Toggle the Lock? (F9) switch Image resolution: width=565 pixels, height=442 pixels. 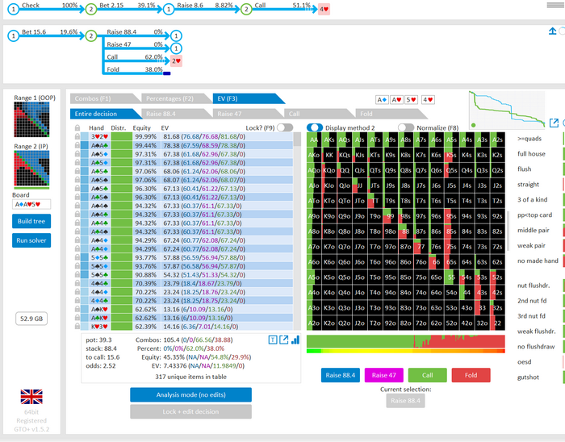point(285,127)
